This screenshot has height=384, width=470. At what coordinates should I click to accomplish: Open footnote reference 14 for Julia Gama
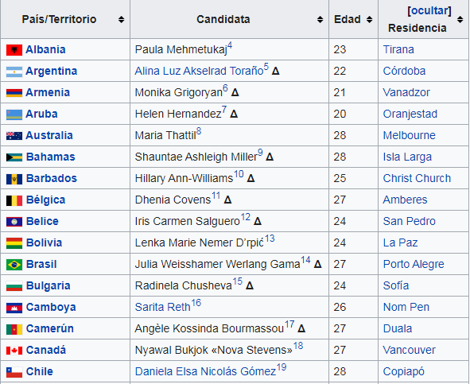click(305, 260)
